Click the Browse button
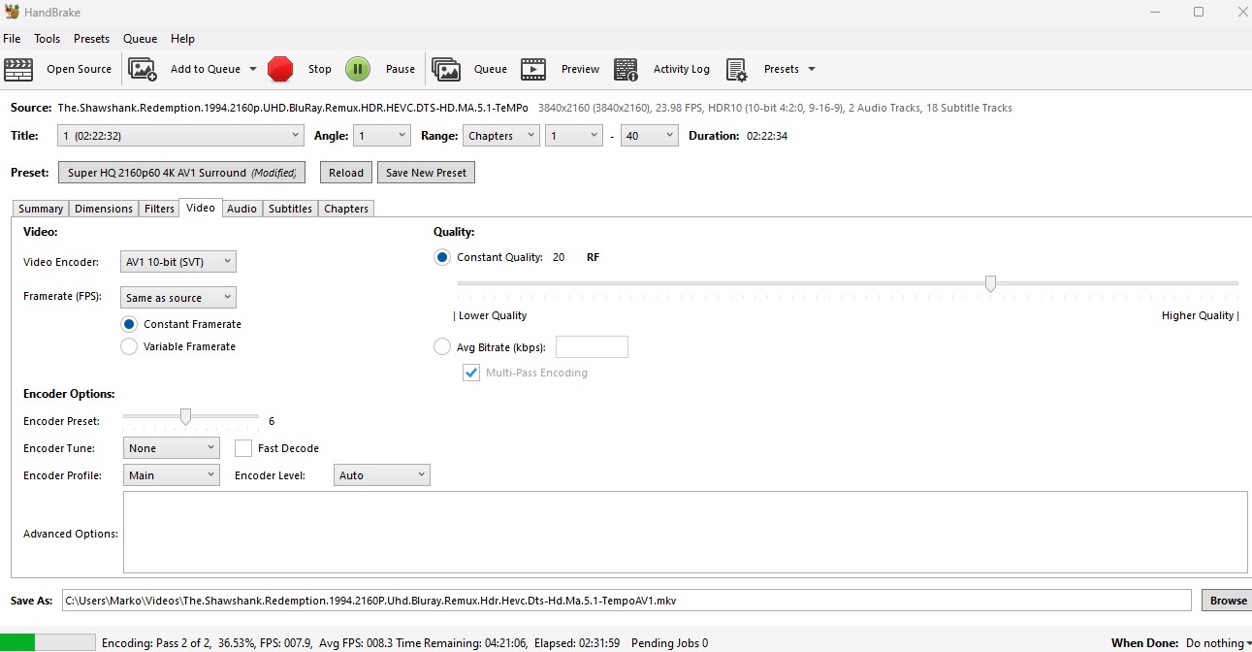 [1227, 601]
